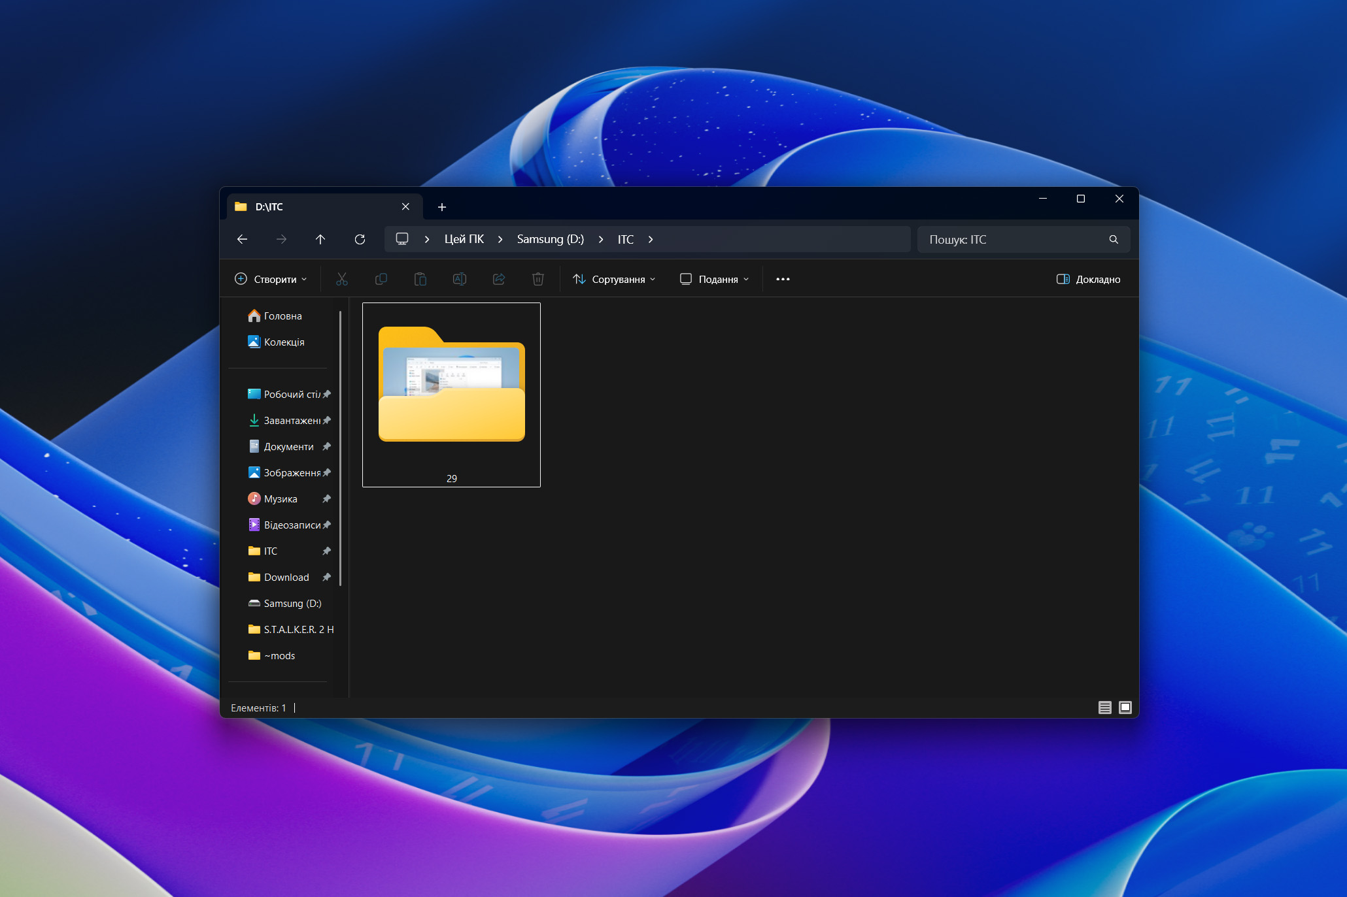The height and width of the screenshot is (897, 1347).
Task: Open the Створити dropdown menu
Action: 271,279
